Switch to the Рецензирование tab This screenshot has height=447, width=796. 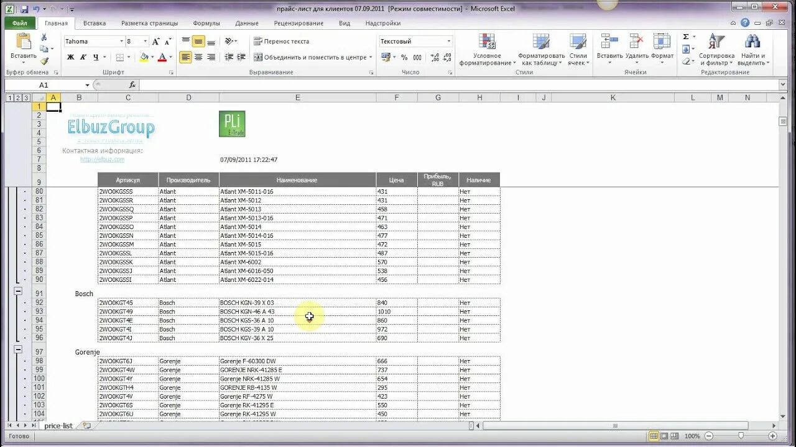(x=298, y=23)
